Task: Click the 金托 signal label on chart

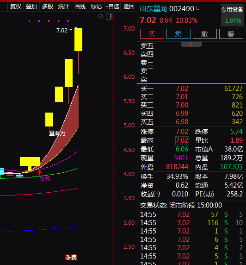Action: (x=45, y=179)
